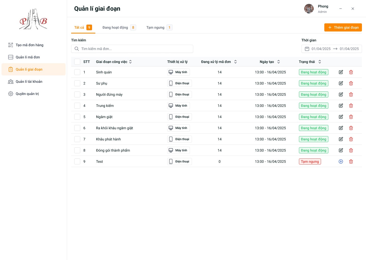Delete the Khâu phát hành stage
The height and width of the screenshot is (260, 366).
click(351, 139)
